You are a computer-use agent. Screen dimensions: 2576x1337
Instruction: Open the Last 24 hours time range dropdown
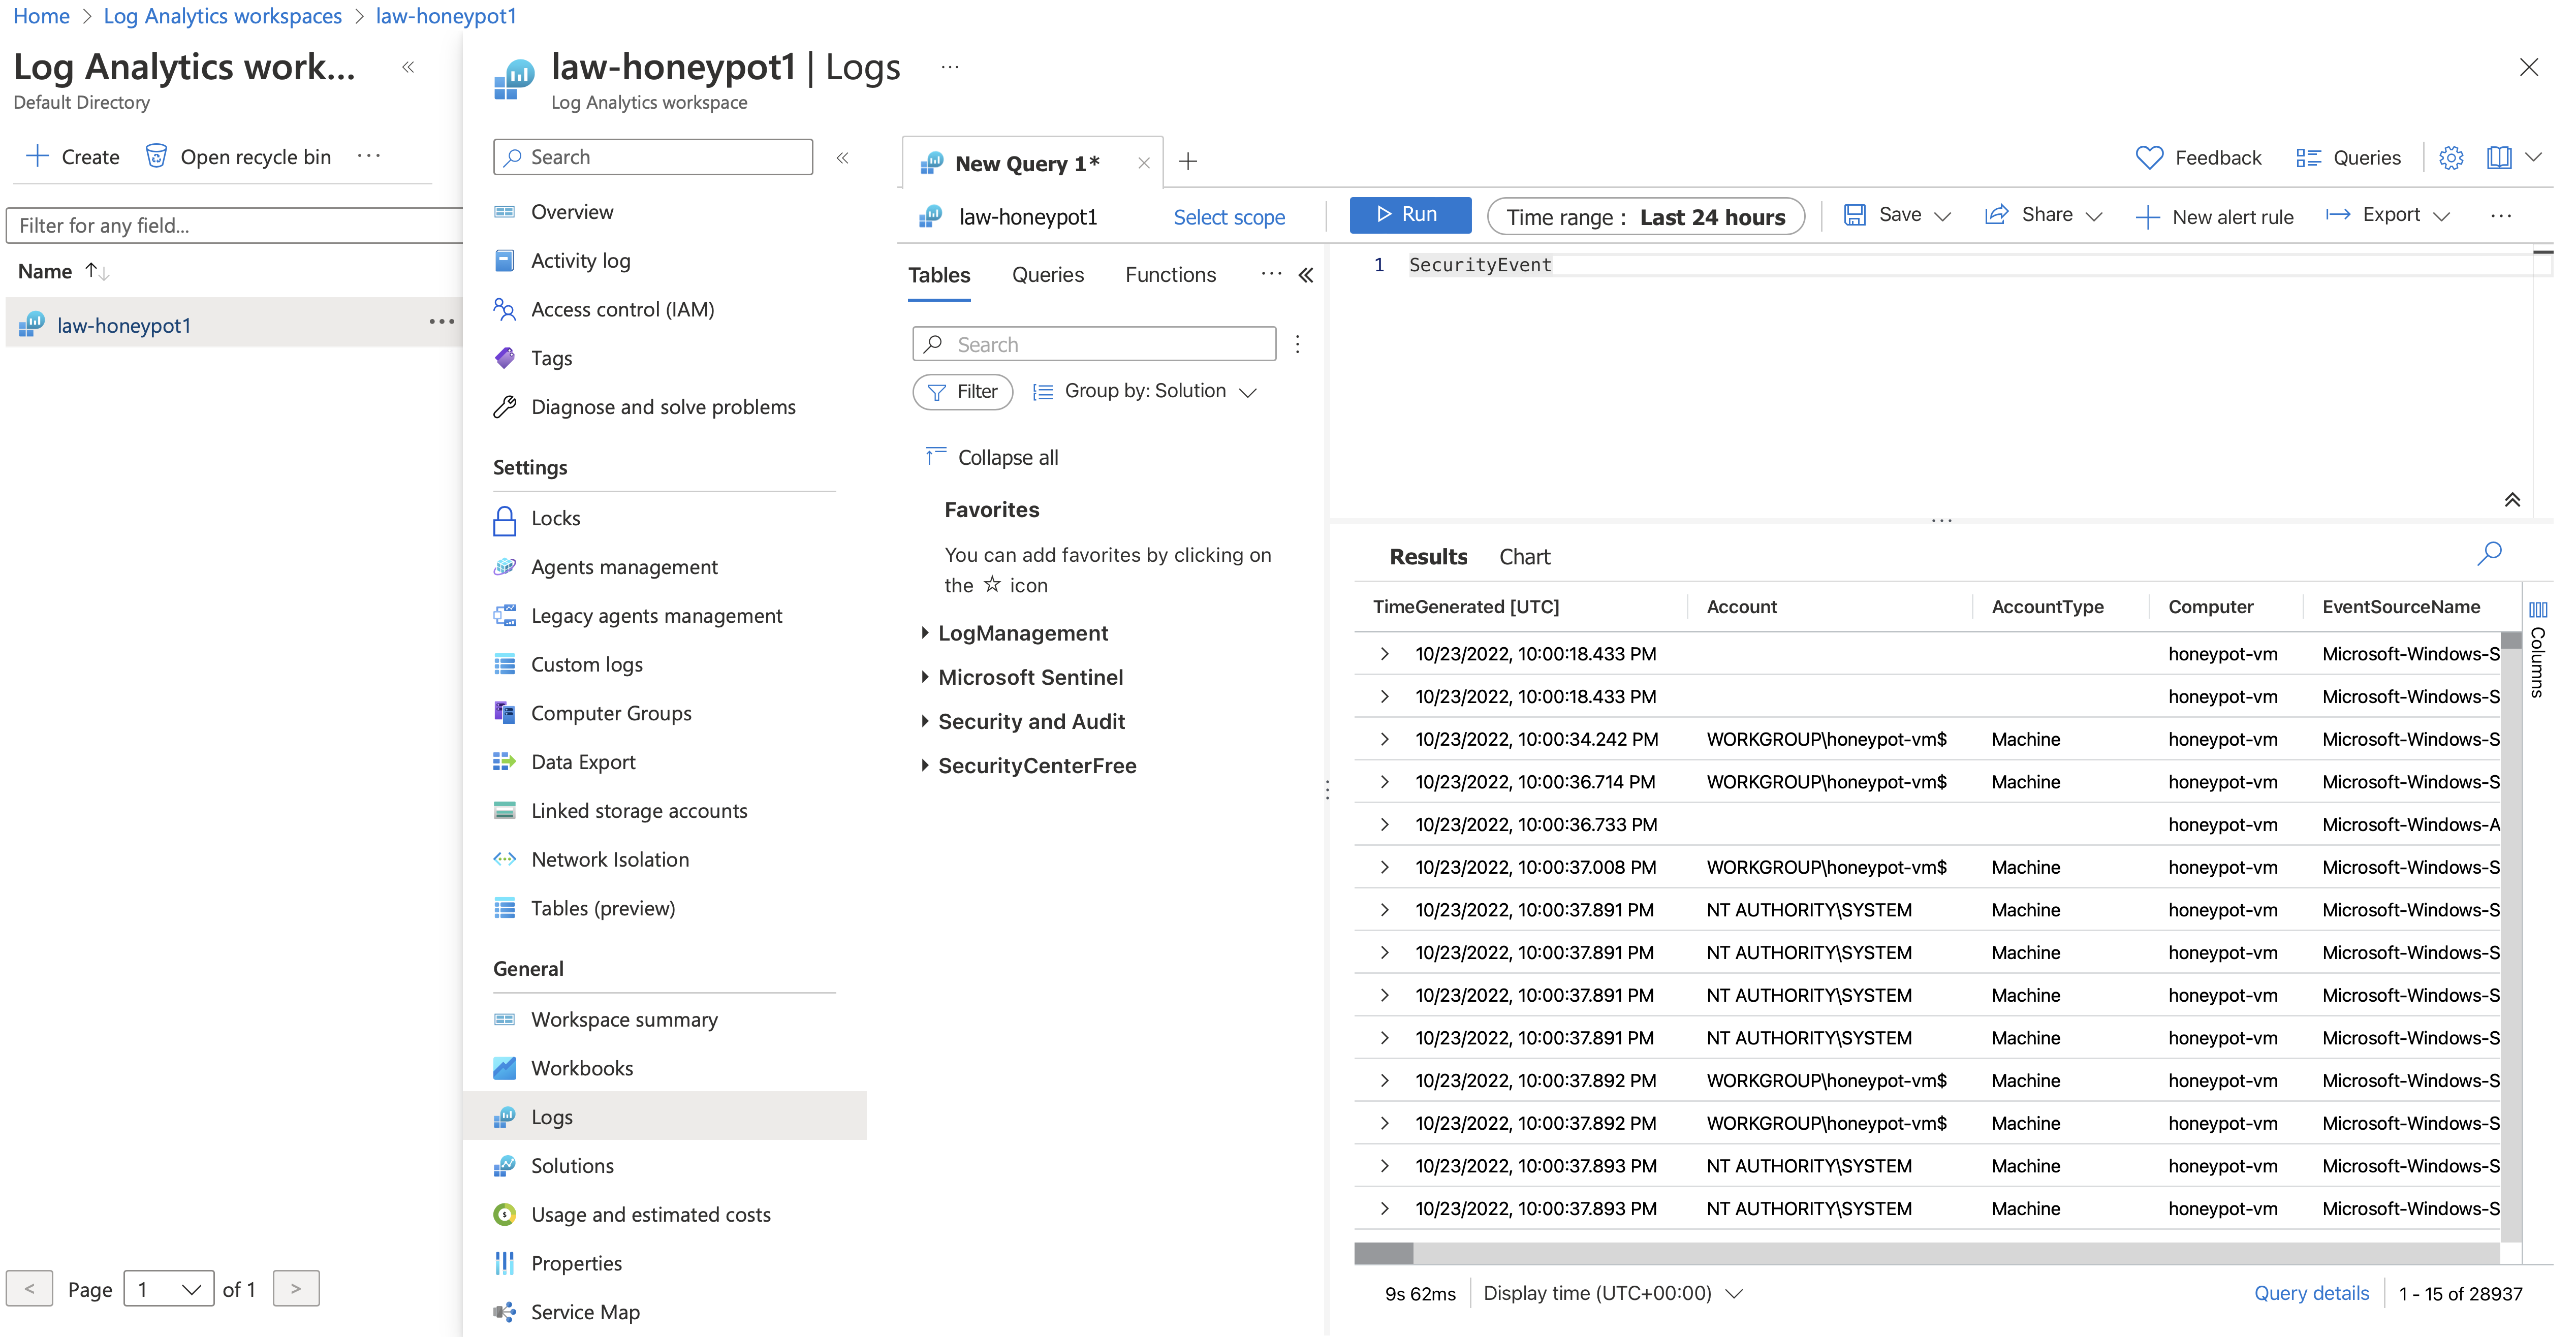[x=1645, y=216]
